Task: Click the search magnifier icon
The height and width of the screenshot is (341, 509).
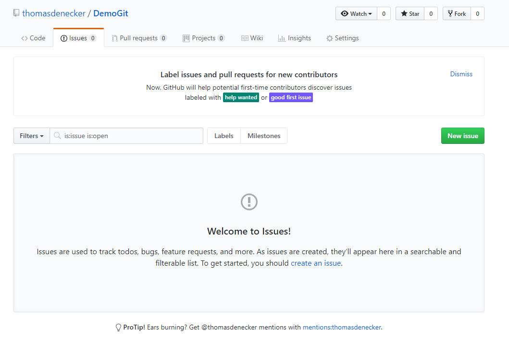Action: click(58, 136)
